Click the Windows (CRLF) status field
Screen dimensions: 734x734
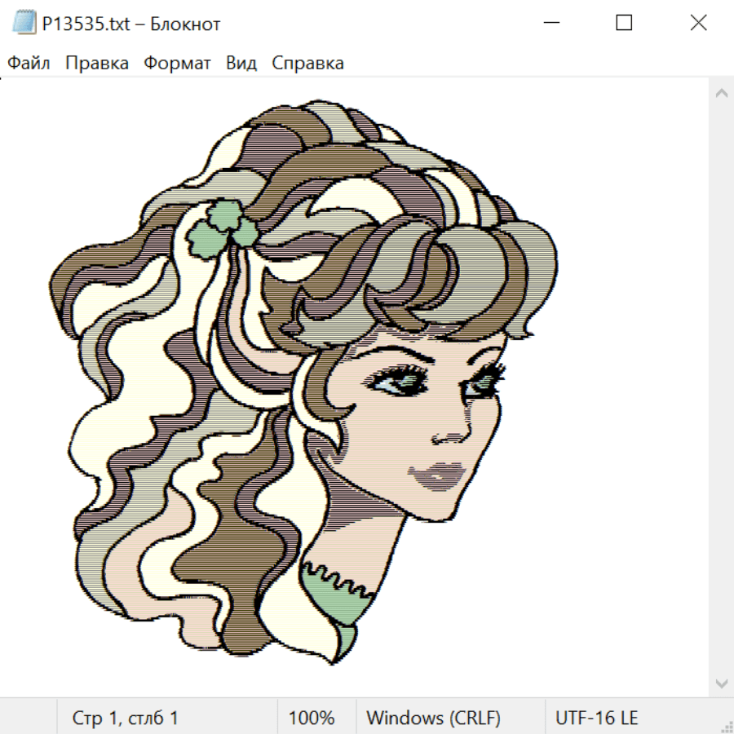point(433,718)
